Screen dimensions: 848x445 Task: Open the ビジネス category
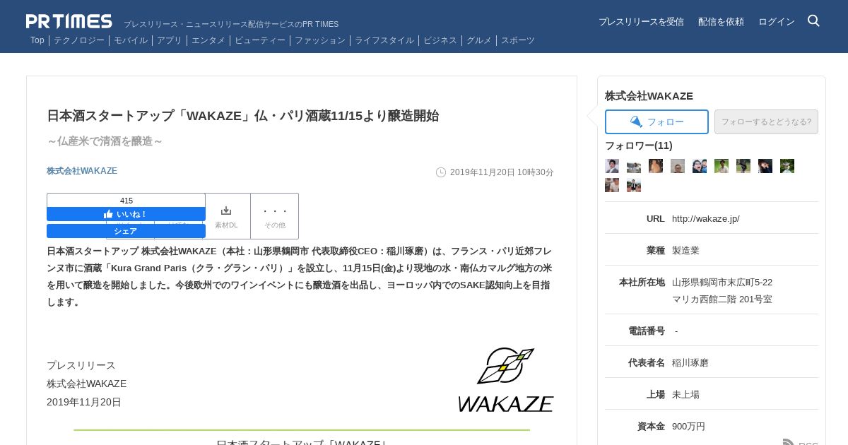(x=440, y=40)
